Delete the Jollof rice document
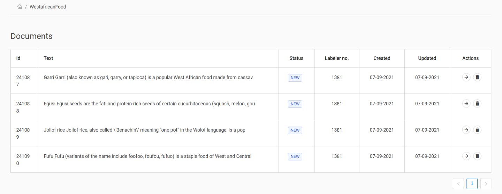502x194 pixels. click(478, 130)
